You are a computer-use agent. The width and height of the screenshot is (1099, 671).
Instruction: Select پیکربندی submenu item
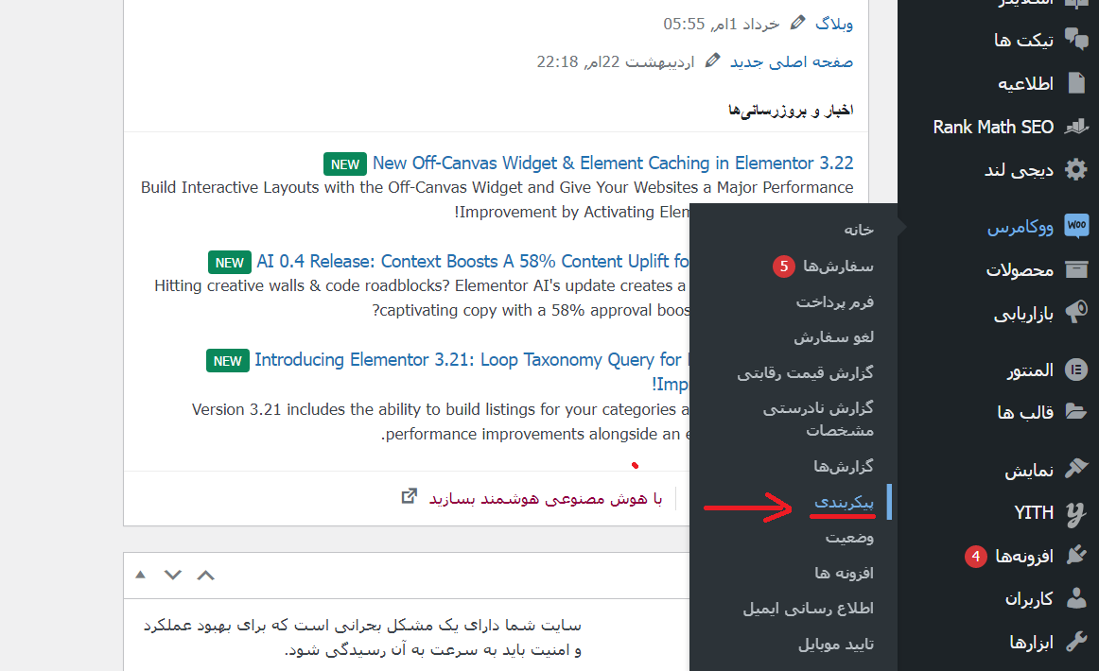click(x=844, y=502)
